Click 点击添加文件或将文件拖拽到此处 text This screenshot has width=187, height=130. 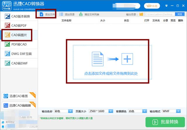click(x=111, y=73)
